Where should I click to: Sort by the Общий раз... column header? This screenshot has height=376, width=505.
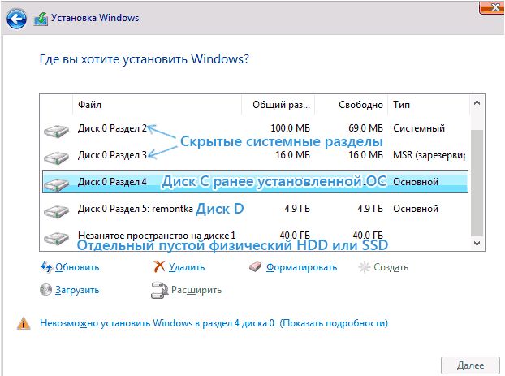point(278,105)
